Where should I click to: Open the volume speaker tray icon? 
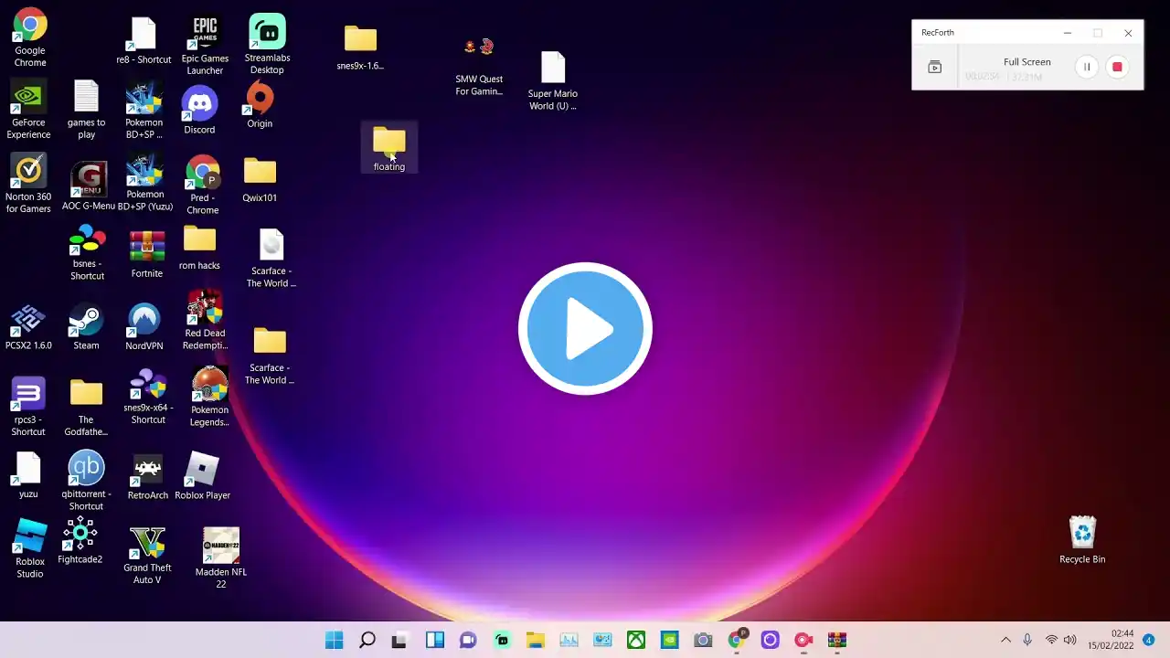(x=1070, y=640)
